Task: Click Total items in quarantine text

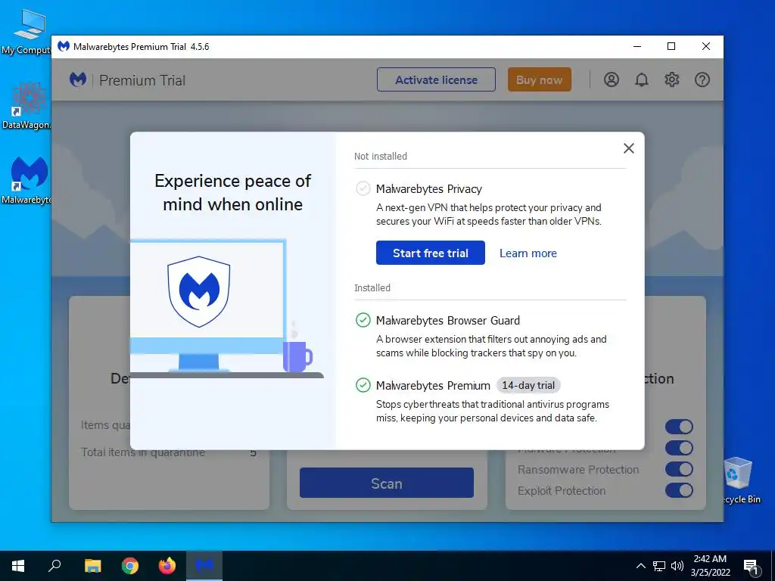Action: pyautogui.click(x=143, y=452)
